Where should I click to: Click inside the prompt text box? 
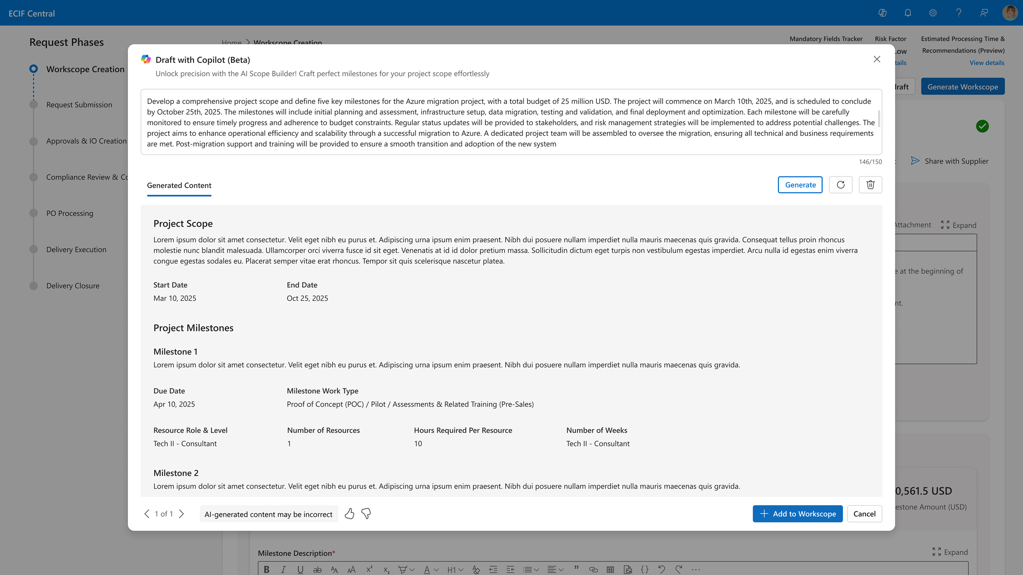coord(508,122)
